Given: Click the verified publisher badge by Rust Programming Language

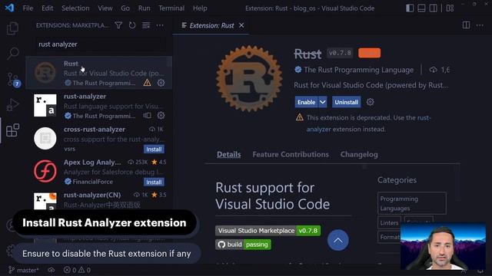Looking at the screenshot, I should 298,70.
